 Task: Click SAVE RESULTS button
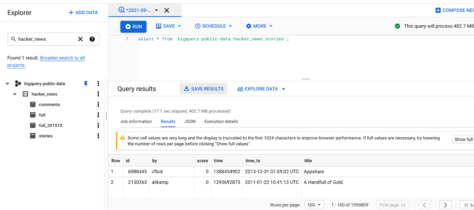[x=204, y=89]
